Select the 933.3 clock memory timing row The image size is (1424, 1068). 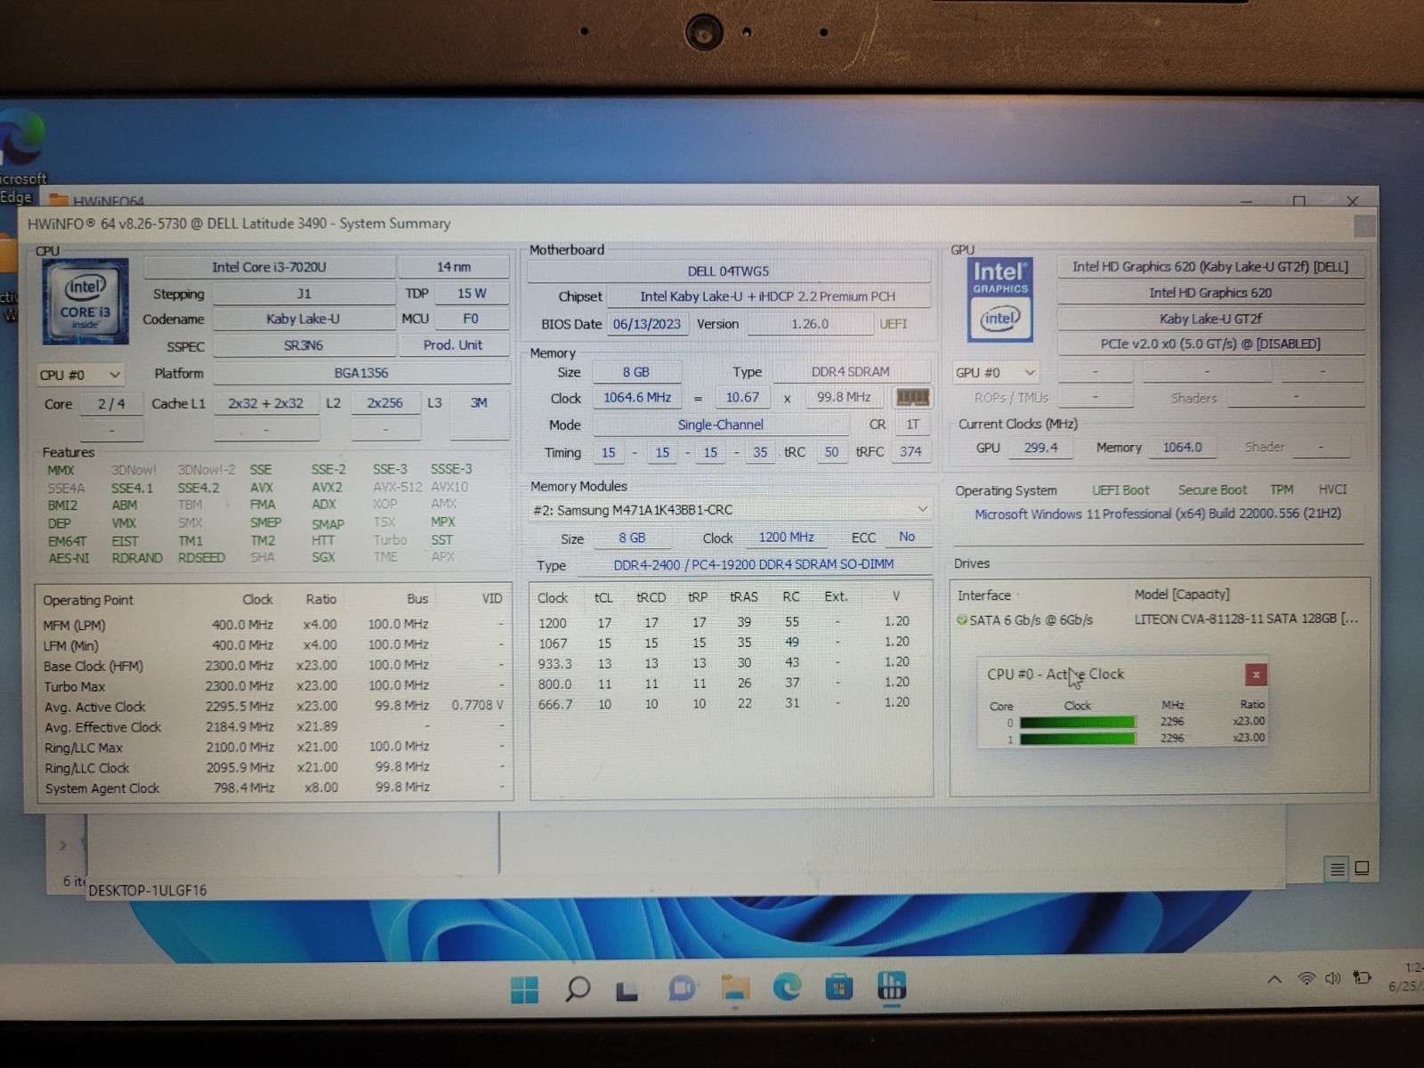(730, 663)
